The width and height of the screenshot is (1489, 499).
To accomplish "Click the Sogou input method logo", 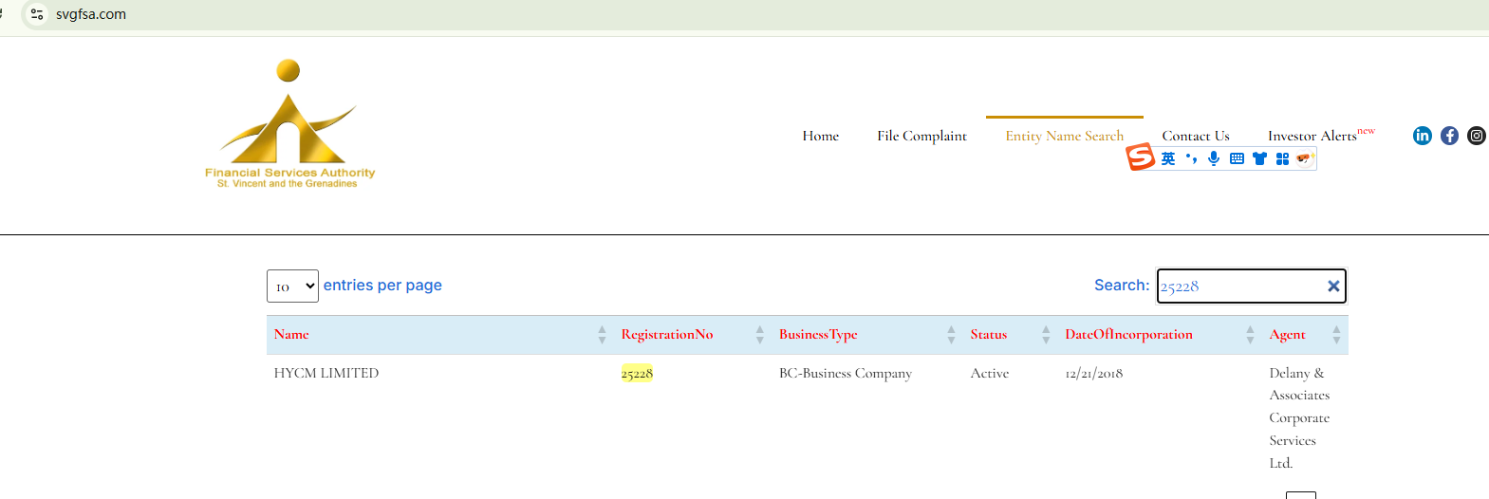I will coord(1140,157).
